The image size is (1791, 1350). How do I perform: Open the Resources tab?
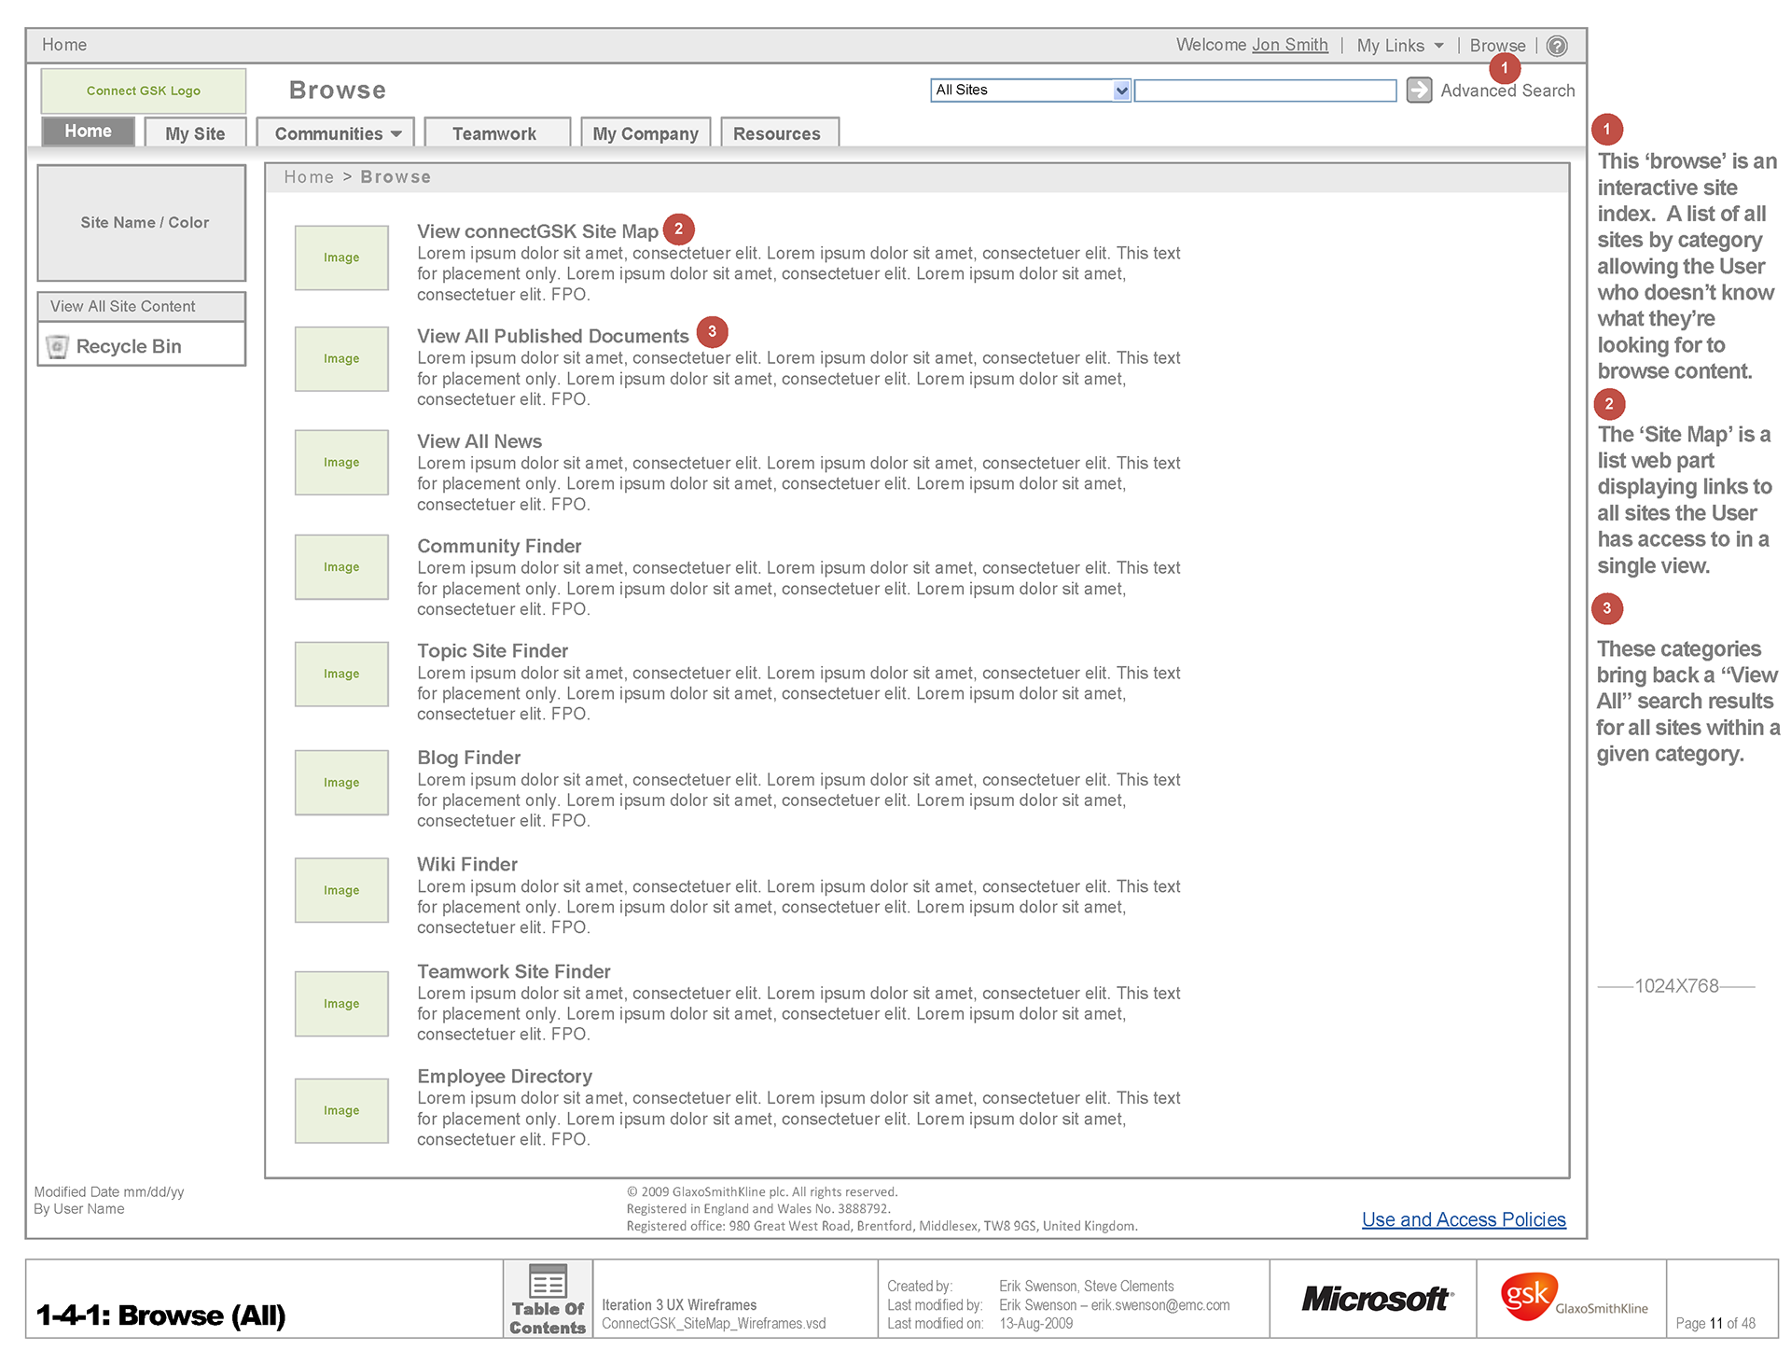pyautogui.click(x=776, y=133)
